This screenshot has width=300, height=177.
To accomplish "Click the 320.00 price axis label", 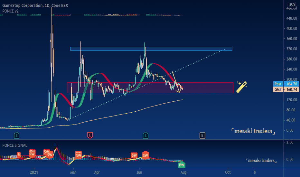I will pyautogui.click(x=292, y=49).
